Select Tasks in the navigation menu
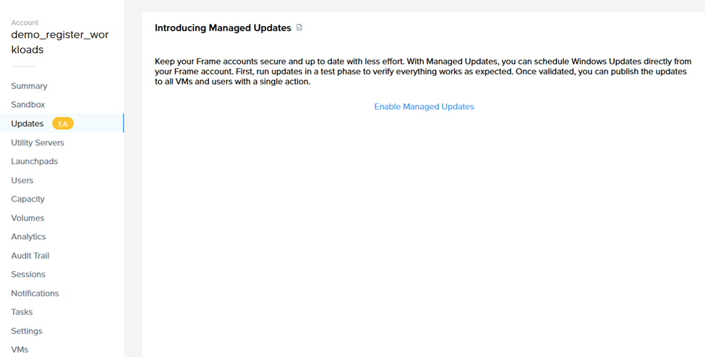705x357 pixels. 22,312
